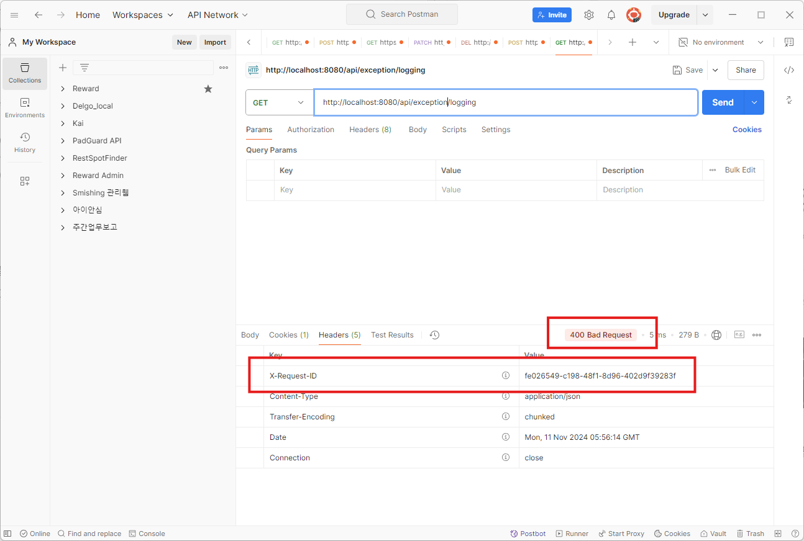Open the hamburger main menu

(14, 15)
